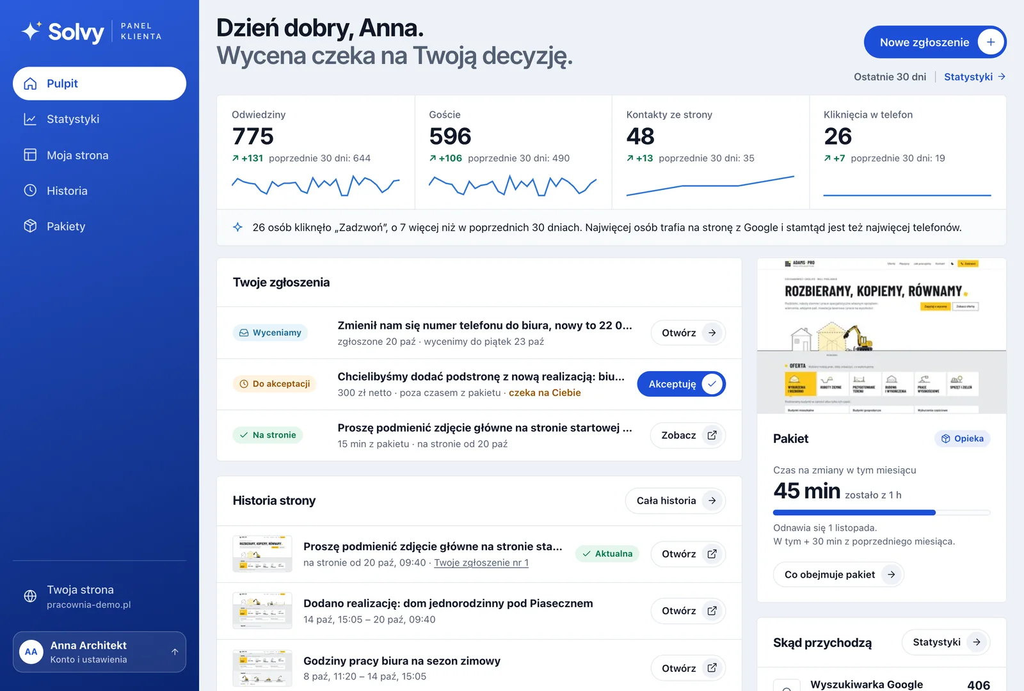
Task: Click the Statystyki chart icon in sidebar
Action: pyautogui.click(x=30, y=119)
